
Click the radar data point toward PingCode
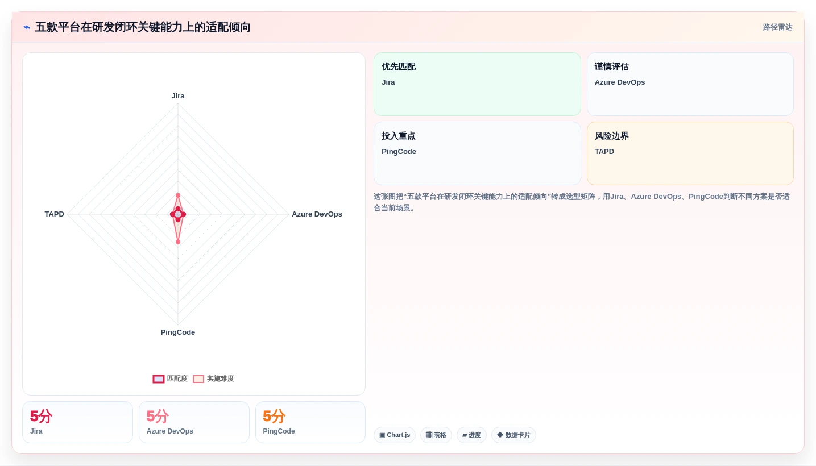(178, 242)
